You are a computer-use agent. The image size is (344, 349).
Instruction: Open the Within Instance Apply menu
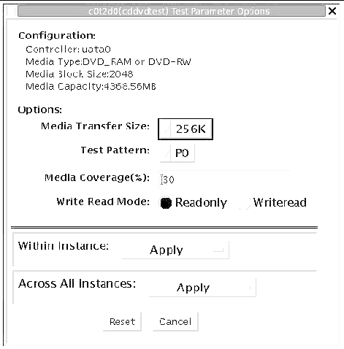(x=175, y=250)
